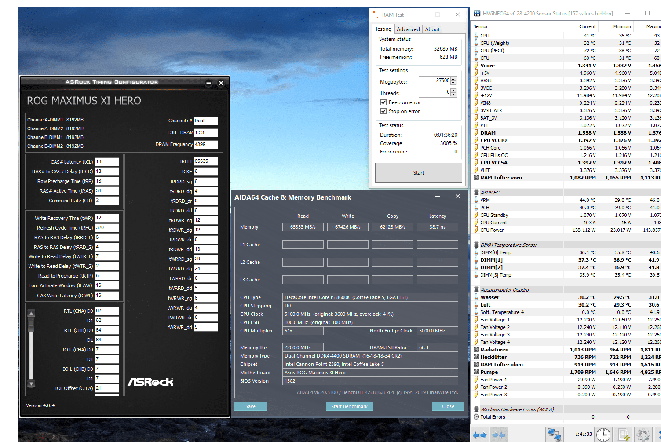Click the ASUS EC chip icon

(476, 193)
